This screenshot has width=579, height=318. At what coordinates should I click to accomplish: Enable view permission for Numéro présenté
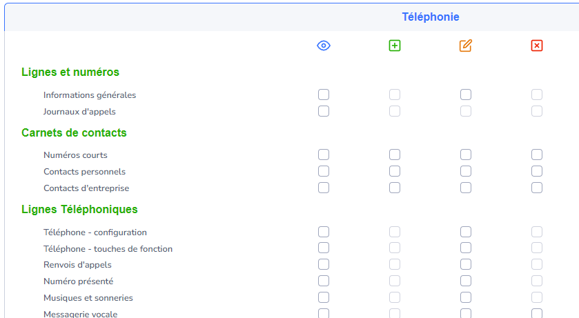(324, 281)
